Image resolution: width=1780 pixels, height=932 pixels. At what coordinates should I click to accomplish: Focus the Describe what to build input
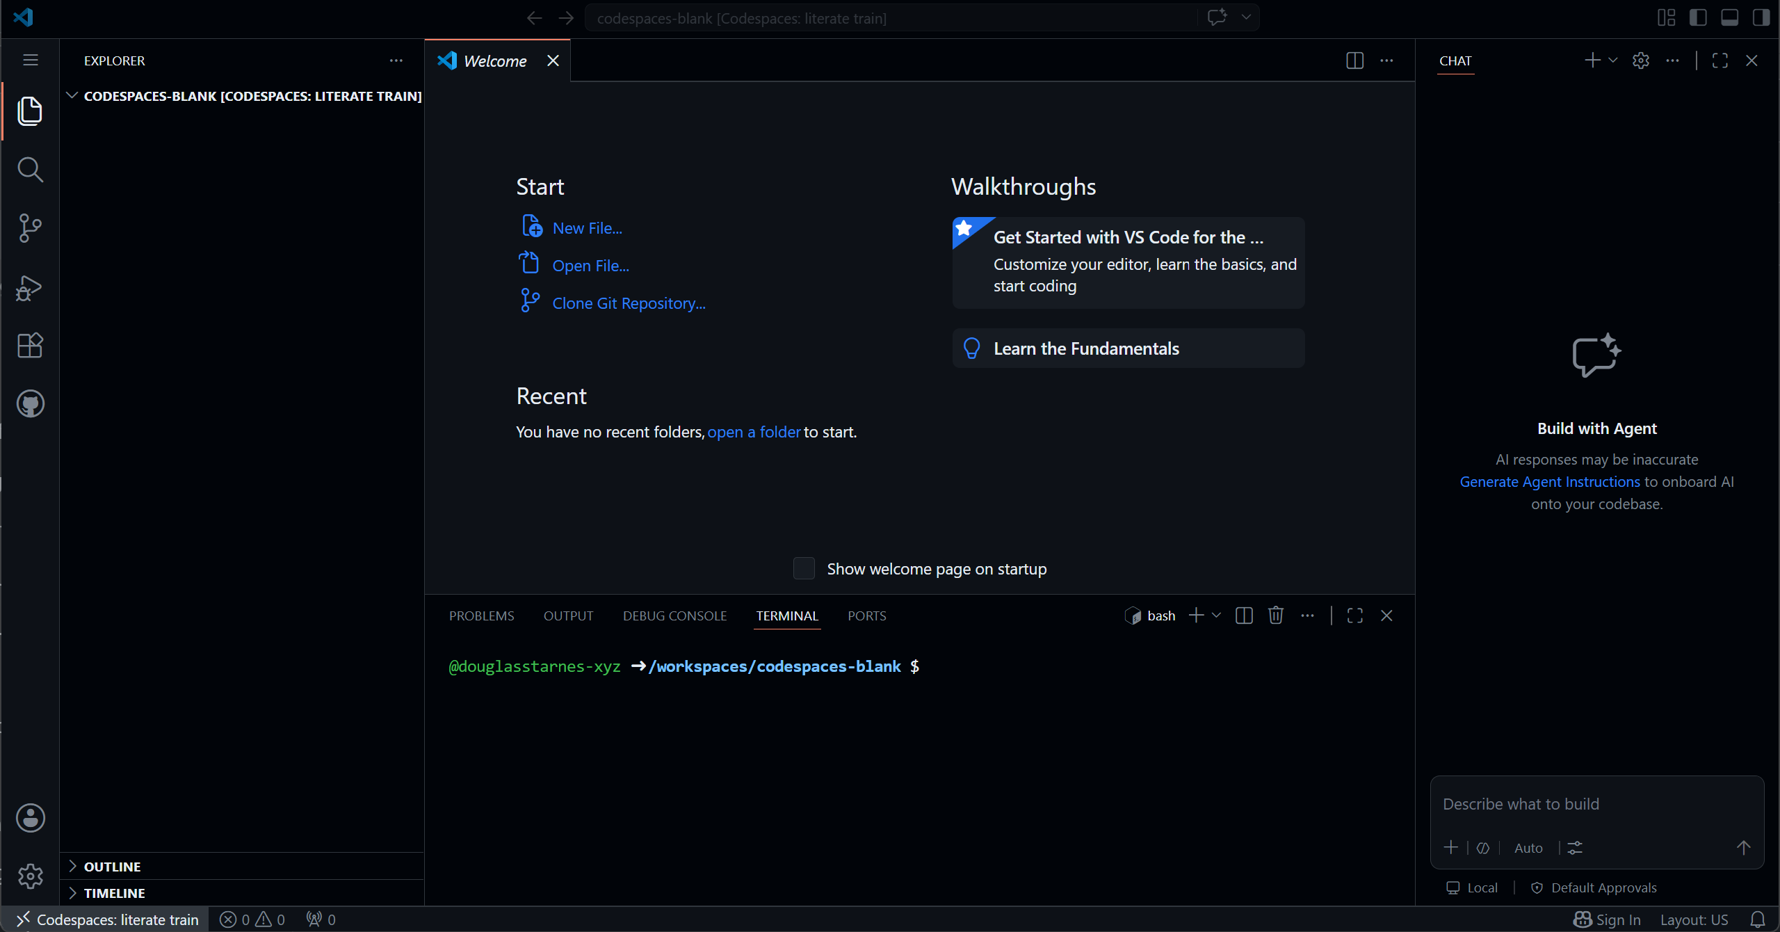[1596, 804]
